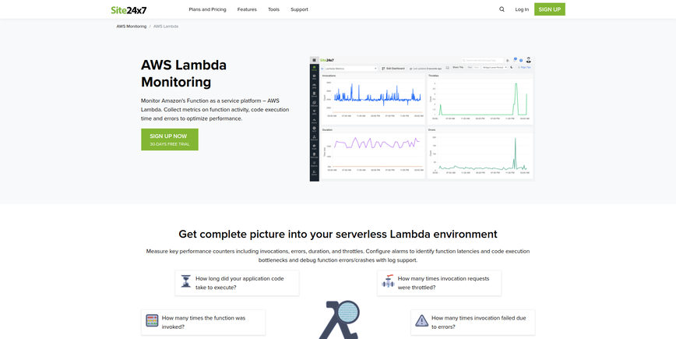Image resolution: width=676 pixels, height=339 pixels.
Task: Click Share This in the dashboard preview
Action: point(458,67)
